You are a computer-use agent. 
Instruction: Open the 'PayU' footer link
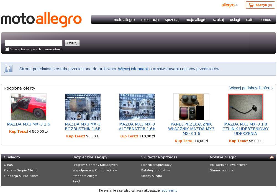pos(76,181)
